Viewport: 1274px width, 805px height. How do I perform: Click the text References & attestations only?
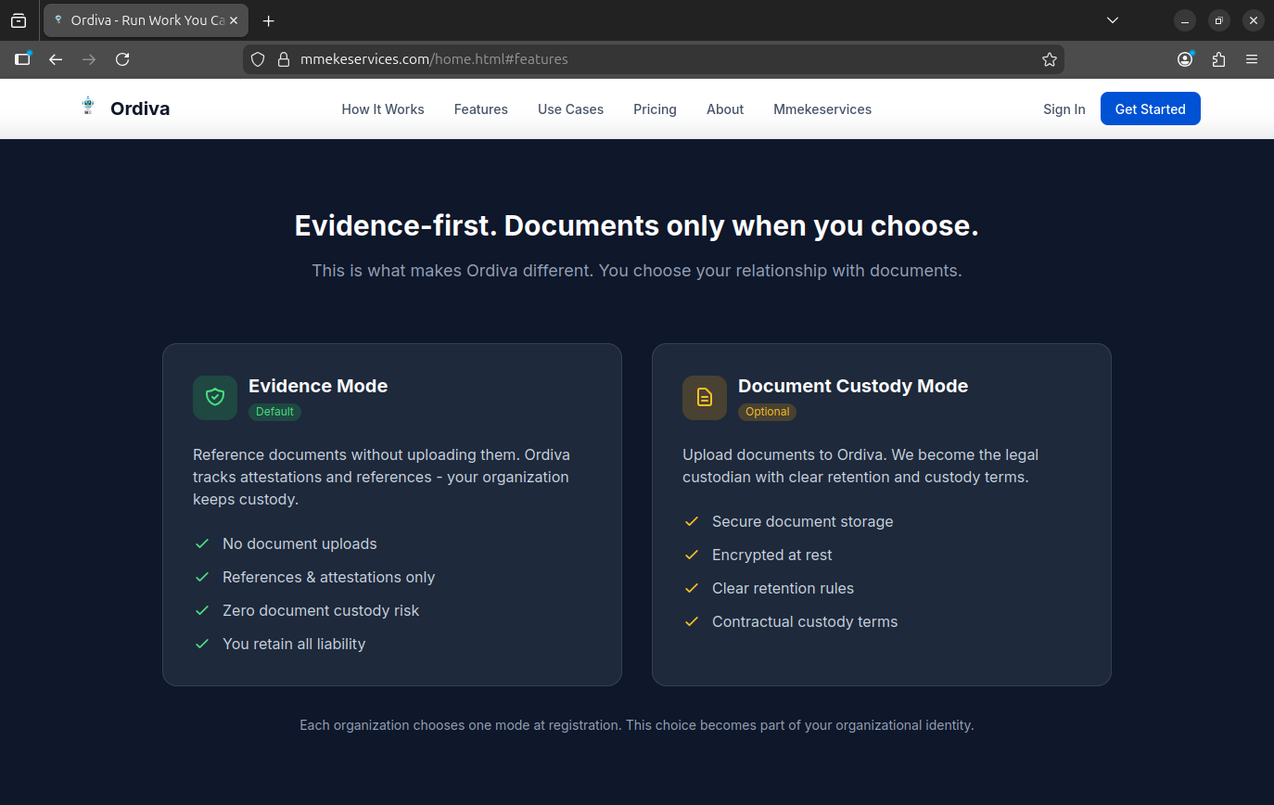[x=328, y=577]
